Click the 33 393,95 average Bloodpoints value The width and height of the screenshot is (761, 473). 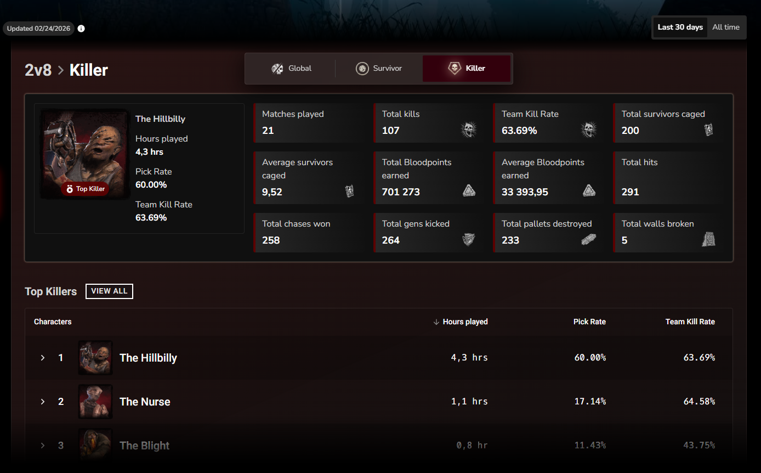(525, 192)
